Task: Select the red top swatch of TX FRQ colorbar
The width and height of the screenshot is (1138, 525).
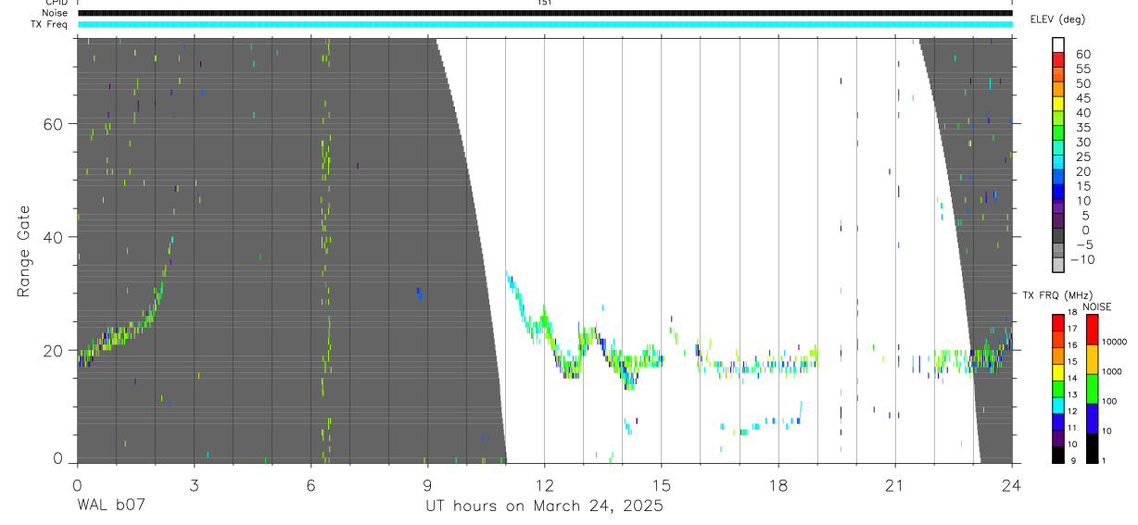Action: click(x=1057, y=323)
